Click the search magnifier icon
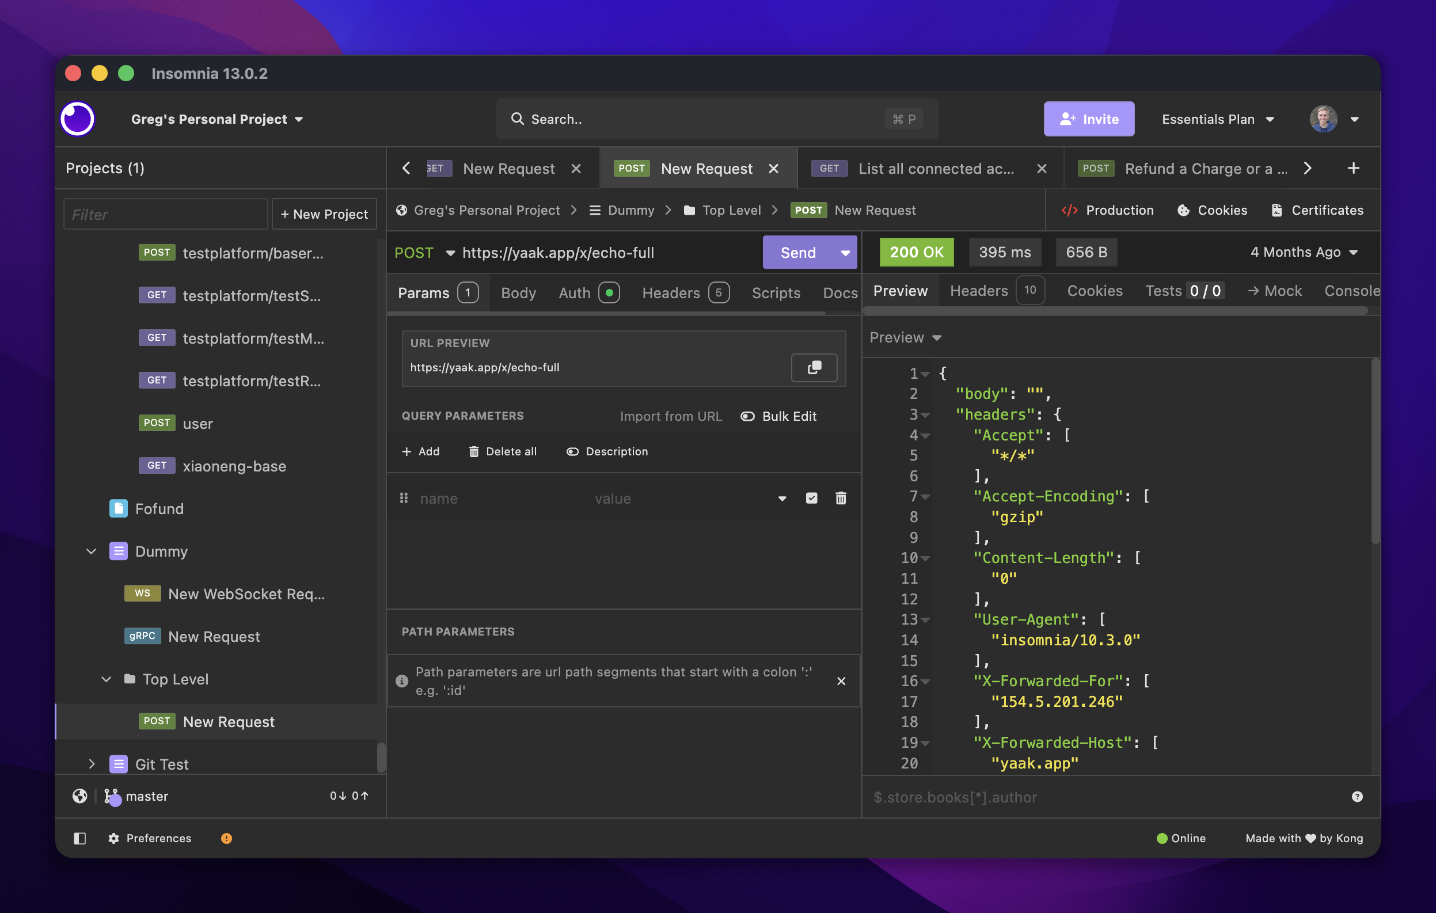The height and width of the screenshot is (913, 1436). (517, 119)
